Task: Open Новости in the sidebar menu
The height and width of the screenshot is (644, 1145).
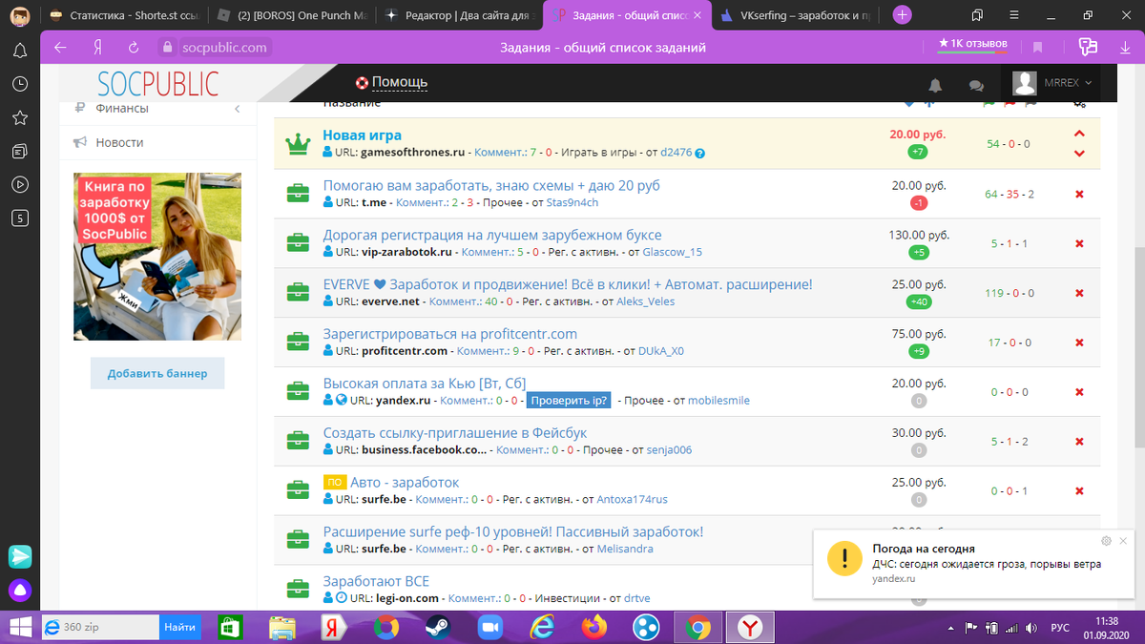Action: click(x=119, y=142)
